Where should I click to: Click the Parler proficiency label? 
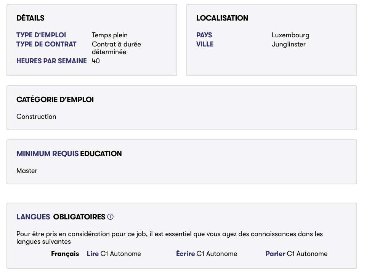275,254
